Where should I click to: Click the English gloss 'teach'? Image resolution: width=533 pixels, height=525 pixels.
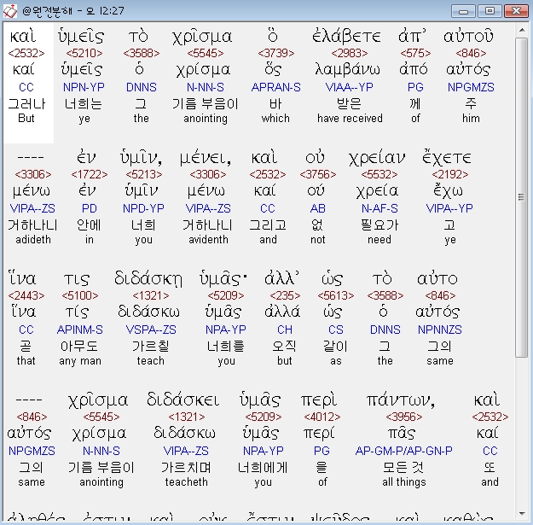pyautogui.click(x=151, y=360)
